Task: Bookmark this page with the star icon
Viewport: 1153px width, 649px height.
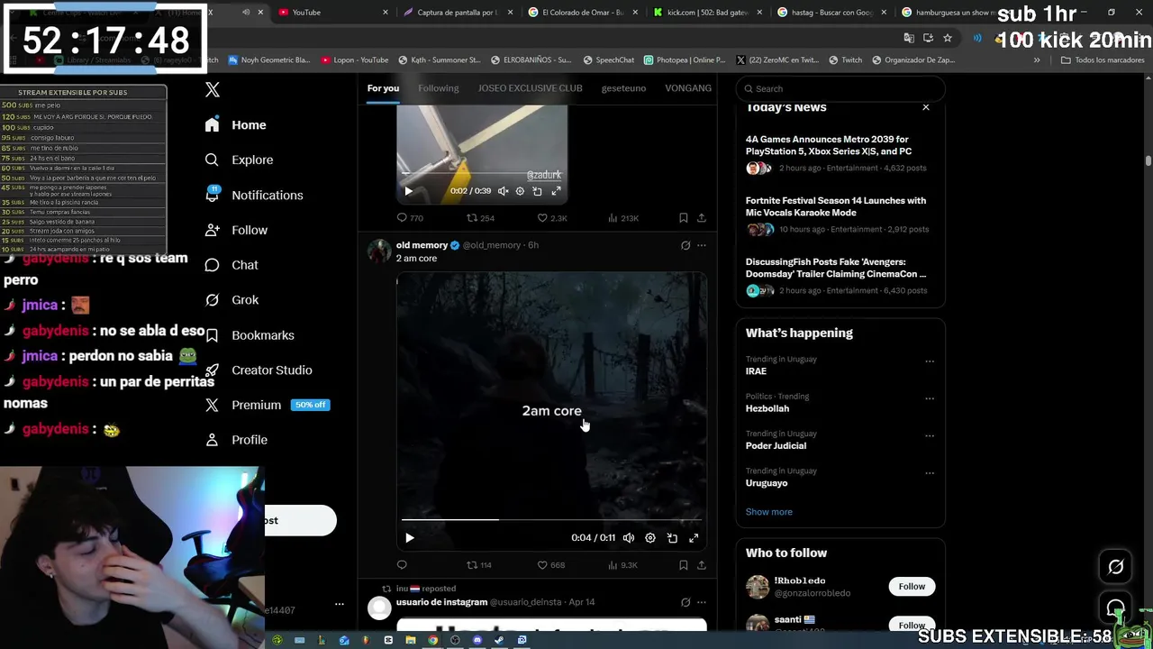Action: [948, 38]
